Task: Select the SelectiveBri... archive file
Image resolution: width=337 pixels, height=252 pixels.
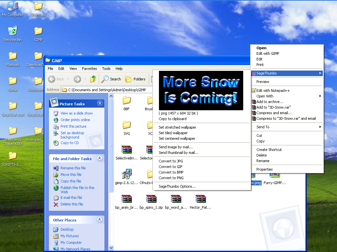Action: 127,153
